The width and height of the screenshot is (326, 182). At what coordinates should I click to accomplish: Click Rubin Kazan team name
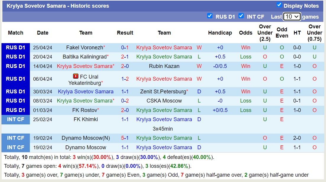coord(164,66)
